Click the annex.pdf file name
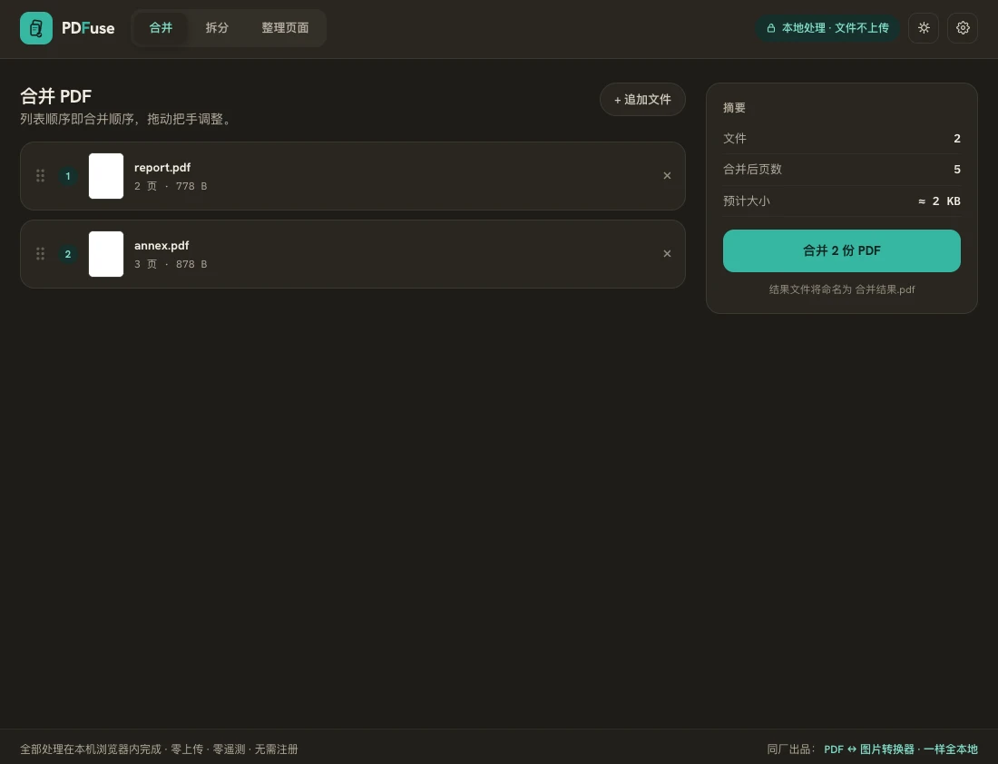Viewport: 998px width, 764px height. (x=161, y=246)
